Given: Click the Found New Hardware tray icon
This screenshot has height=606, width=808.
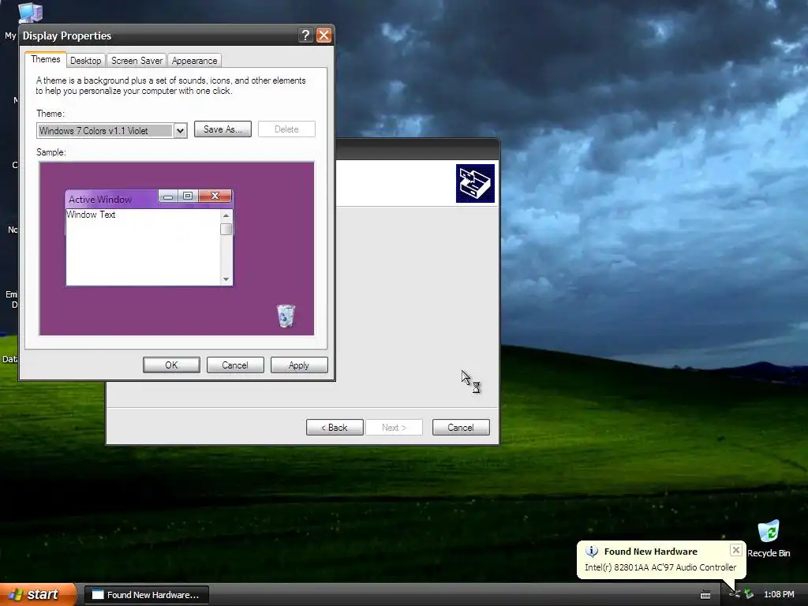Looking at the screenshot, I should pos(735,595).
